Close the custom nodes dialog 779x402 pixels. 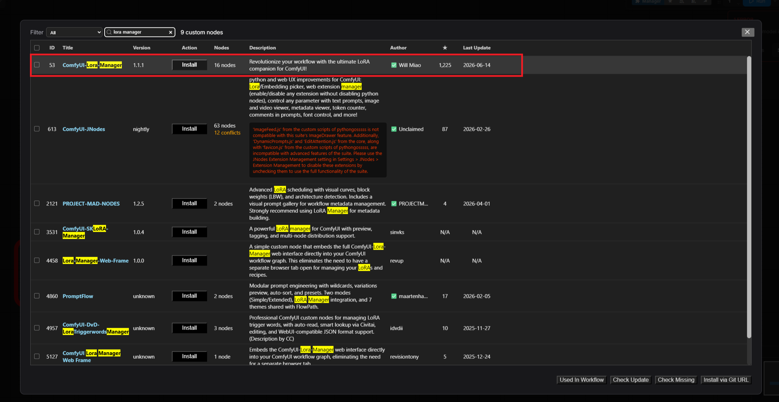click(747, 32)
